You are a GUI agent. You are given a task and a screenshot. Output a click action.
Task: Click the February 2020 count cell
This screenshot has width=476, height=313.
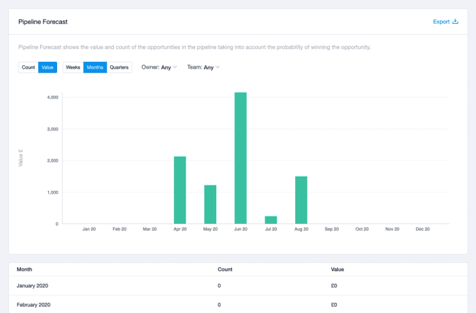[219, 305]
